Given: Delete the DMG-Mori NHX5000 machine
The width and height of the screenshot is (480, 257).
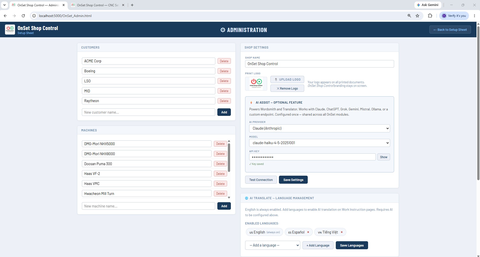Looking at the screenshot, I should pos(220,144).
